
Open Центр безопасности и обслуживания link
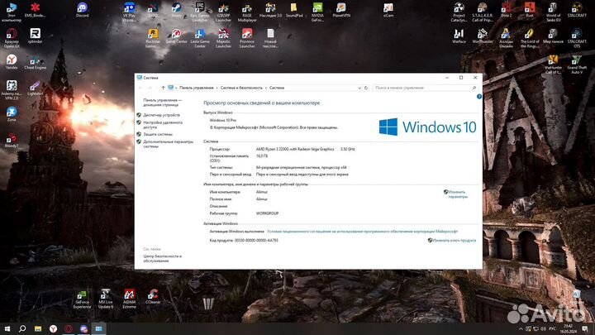point(163,259)
